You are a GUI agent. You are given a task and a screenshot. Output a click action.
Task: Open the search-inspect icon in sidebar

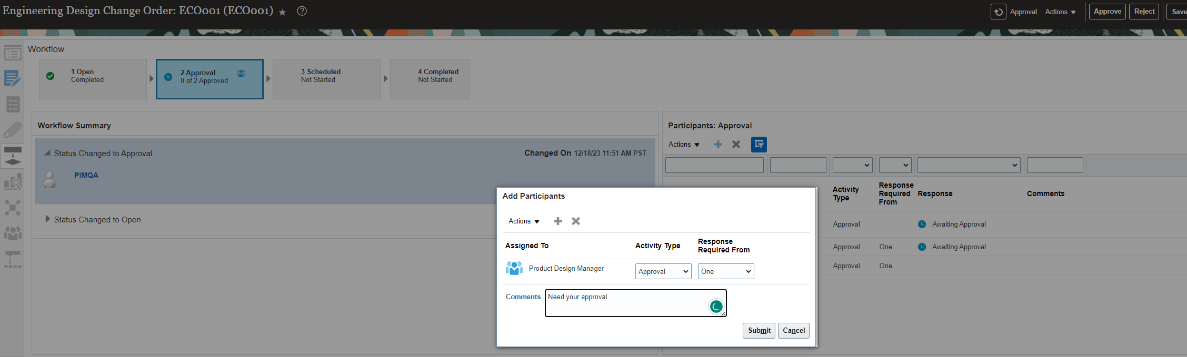[13, 181]
